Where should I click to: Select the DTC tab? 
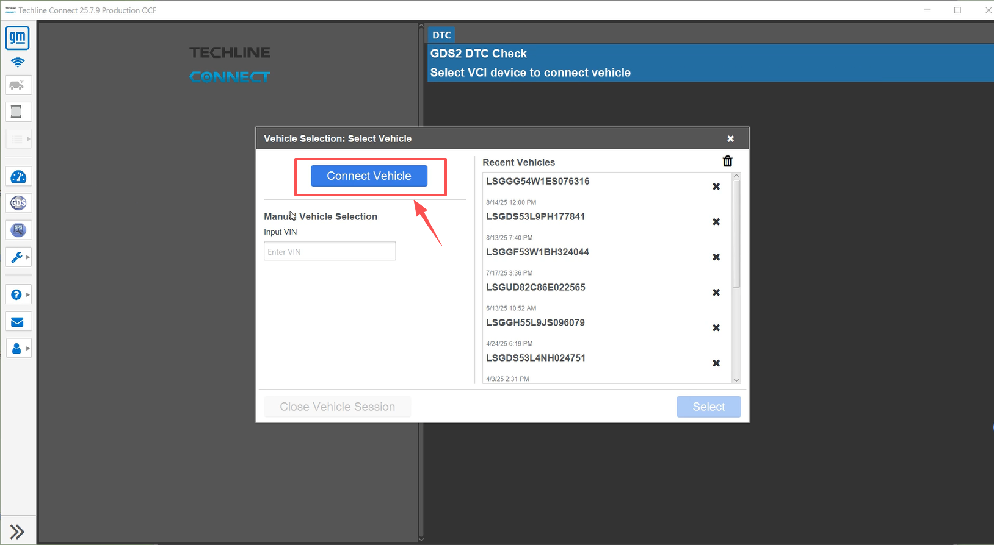(441, 35)
